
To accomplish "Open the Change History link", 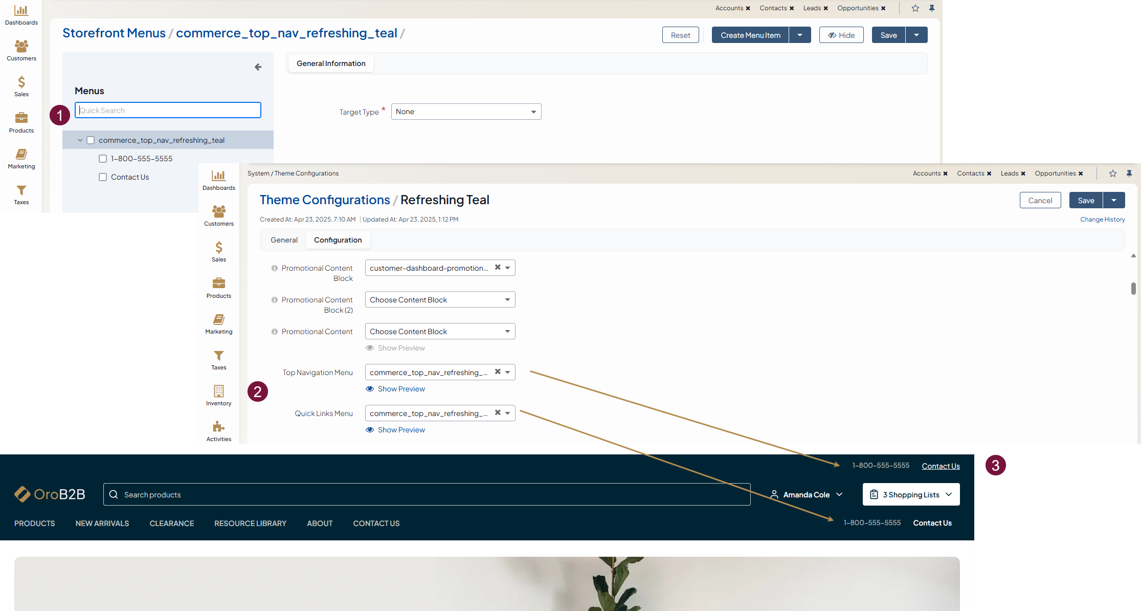I will click(1102, 220).
